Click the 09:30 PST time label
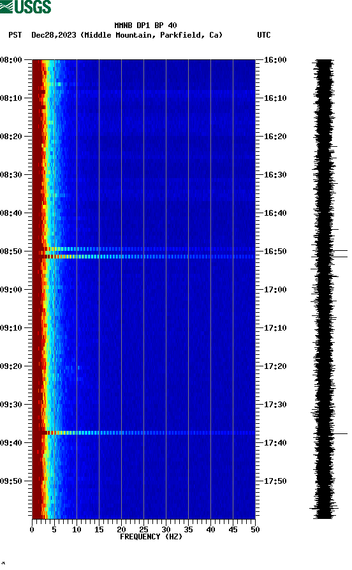 11,405
